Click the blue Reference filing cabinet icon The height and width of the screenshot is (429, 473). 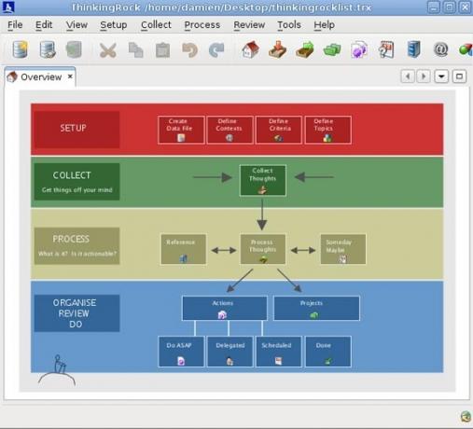(x=413, y=49)
